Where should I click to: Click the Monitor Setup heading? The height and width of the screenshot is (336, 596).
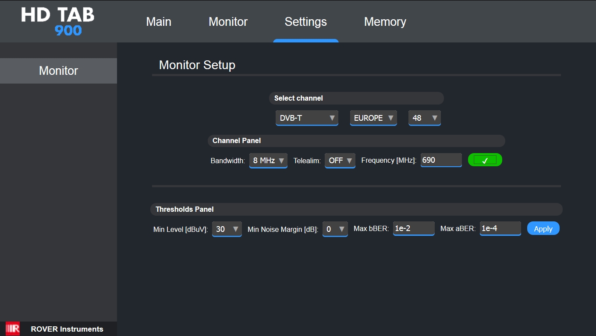tap(197, 65)
